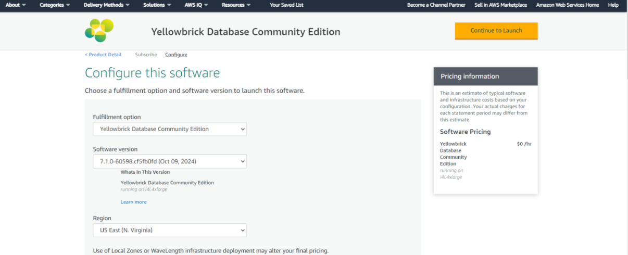628x255 pixels.
Task: Open the Delivery Methods dropdown
Action: [x=107, y=5]
